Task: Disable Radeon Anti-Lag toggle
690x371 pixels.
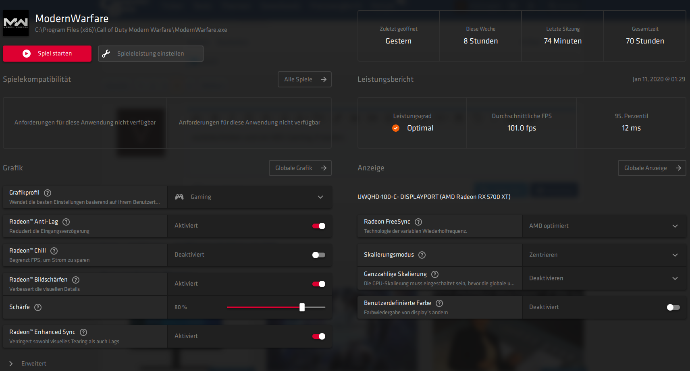Action: point(319,226)
